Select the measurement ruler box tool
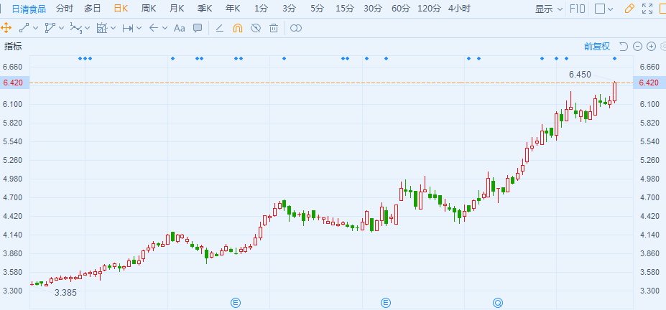This screenshot has width=666, height=310. point(101,28)
